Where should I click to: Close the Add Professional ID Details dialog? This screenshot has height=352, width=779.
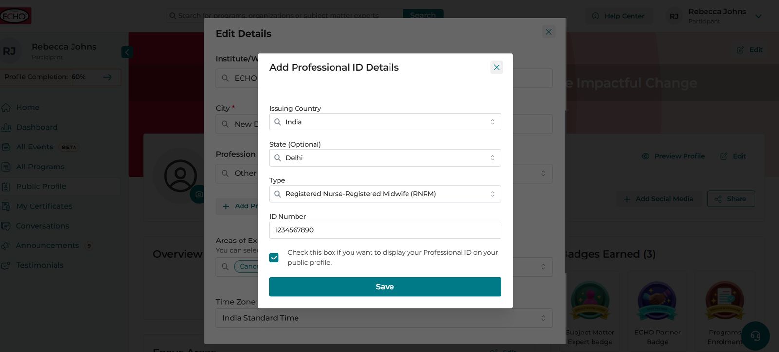[x=496, y=67]
